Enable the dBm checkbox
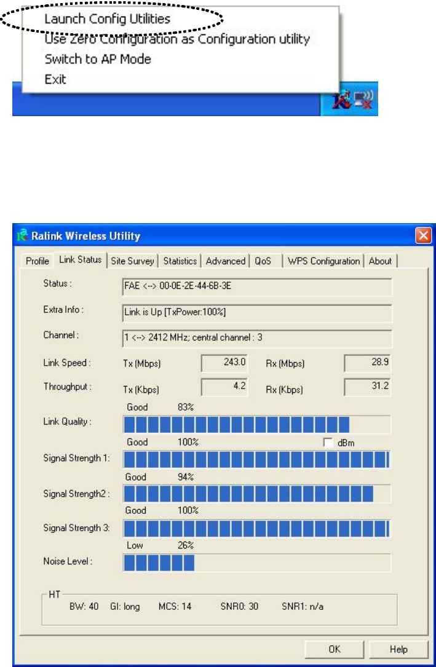 328,443
